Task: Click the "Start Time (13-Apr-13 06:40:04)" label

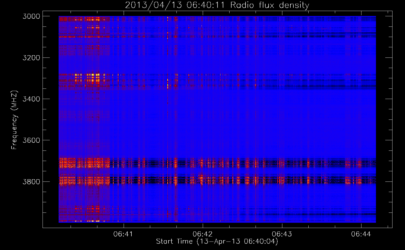Action: pyautogui.click(x=217, y=241)
